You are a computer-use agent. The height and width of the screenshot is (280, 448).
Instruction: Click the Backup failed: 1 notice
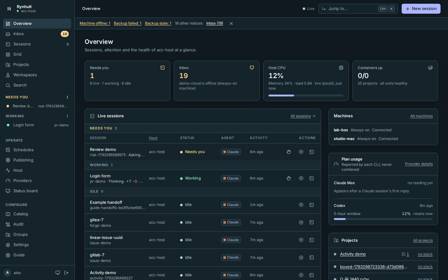(128, 23)
